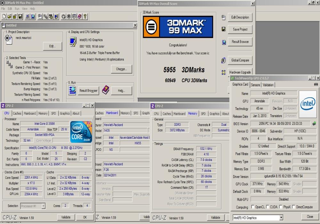Screen dimensions: 320x224
Task: Click the Intel vendor logo in GPU-Z
Action: tap(308, 104)
